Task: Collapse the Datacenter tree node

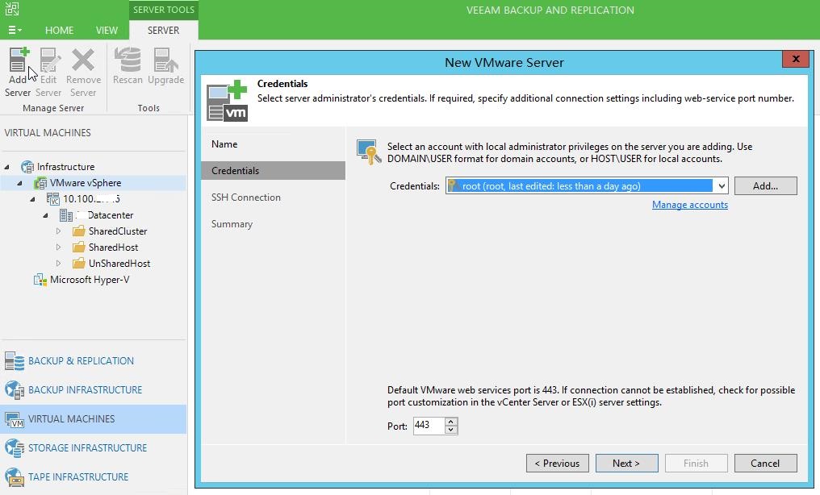Action: coord(45,215)
